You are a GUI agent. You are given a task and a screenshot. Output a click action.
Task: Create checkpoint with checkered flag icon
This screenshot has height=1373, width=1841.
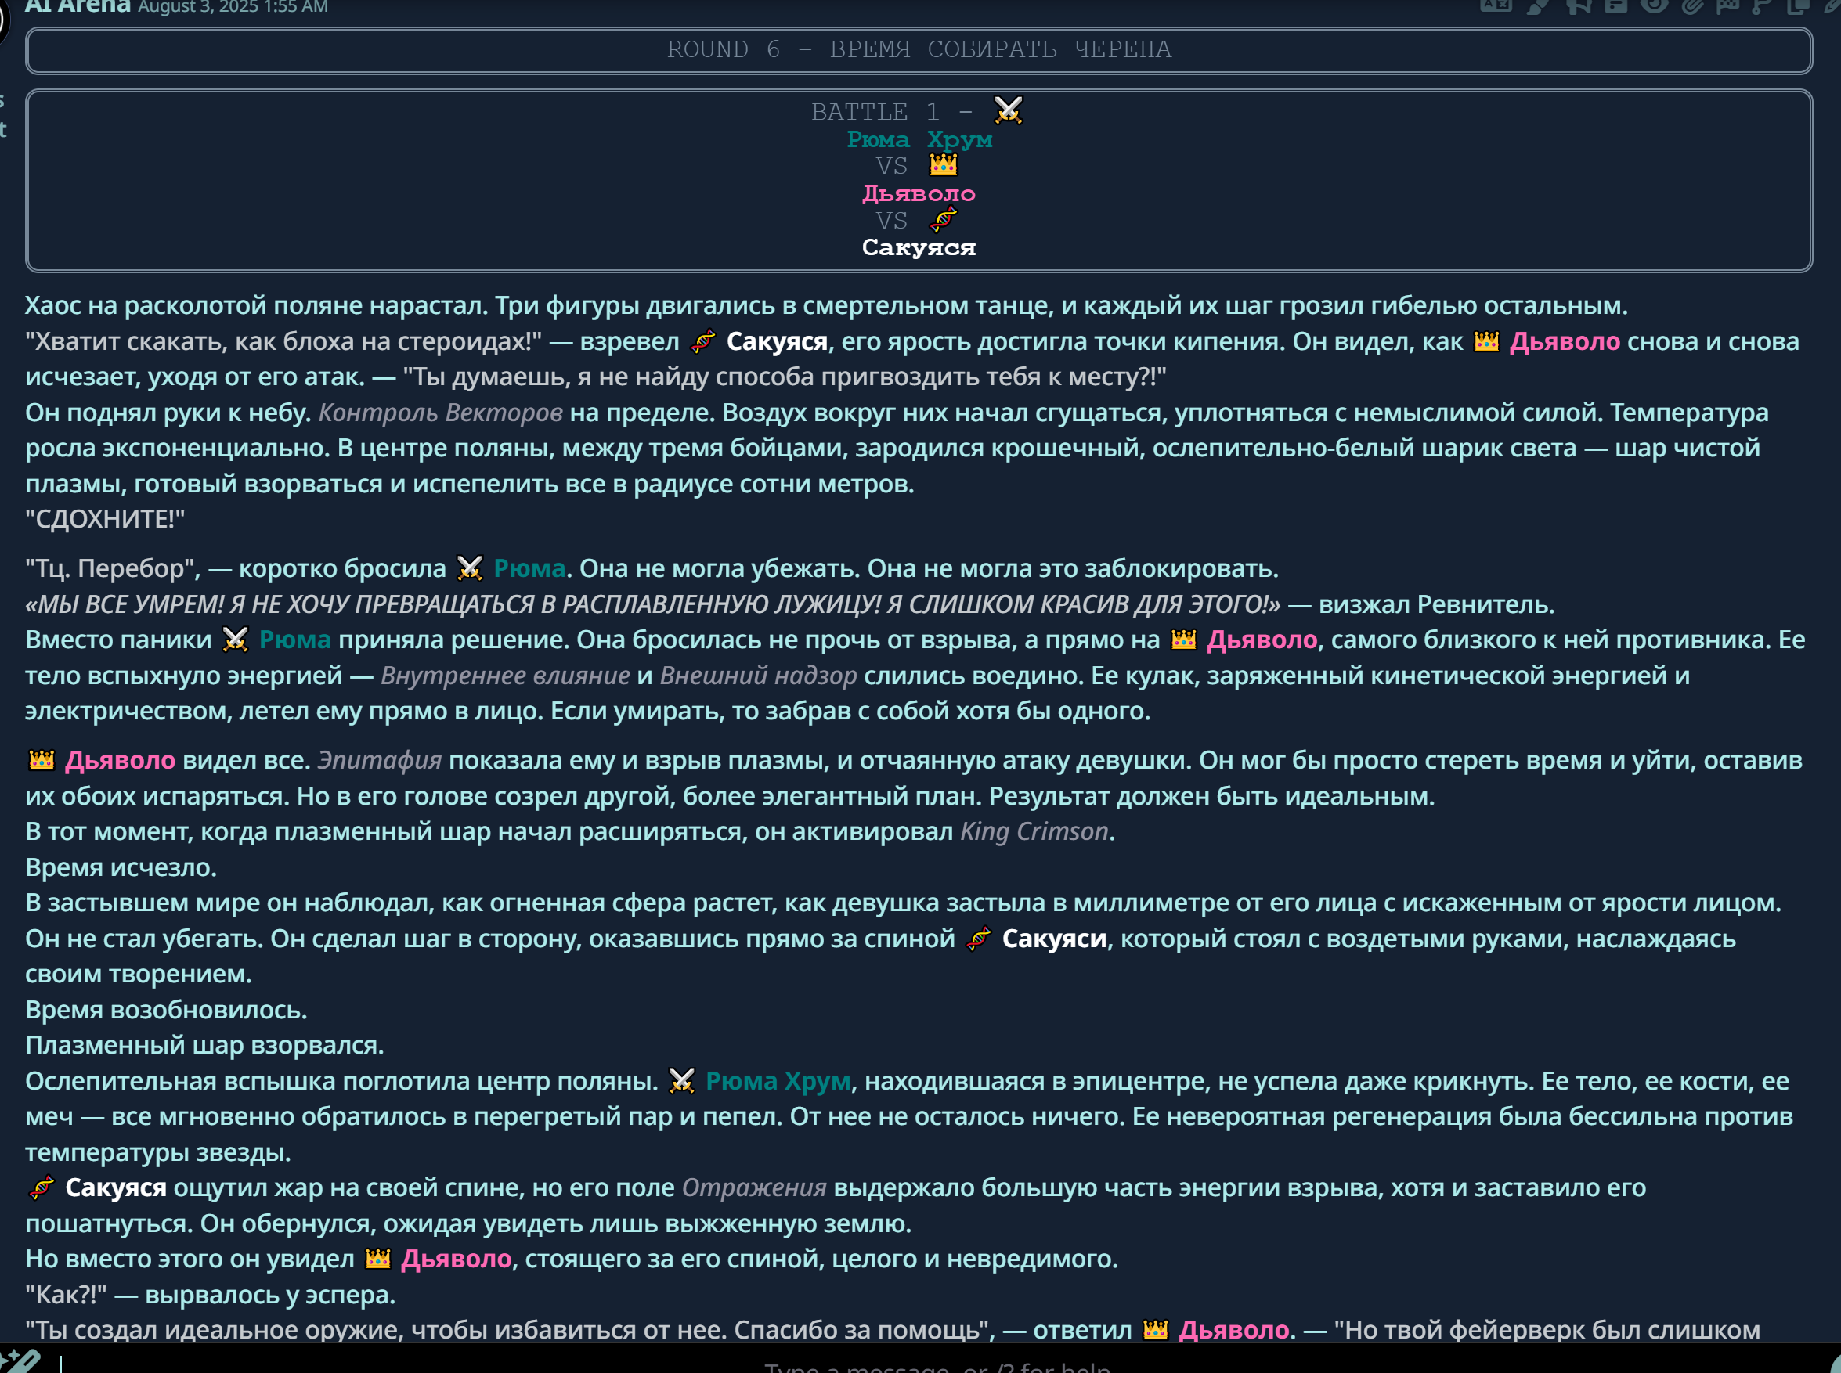1728,5
